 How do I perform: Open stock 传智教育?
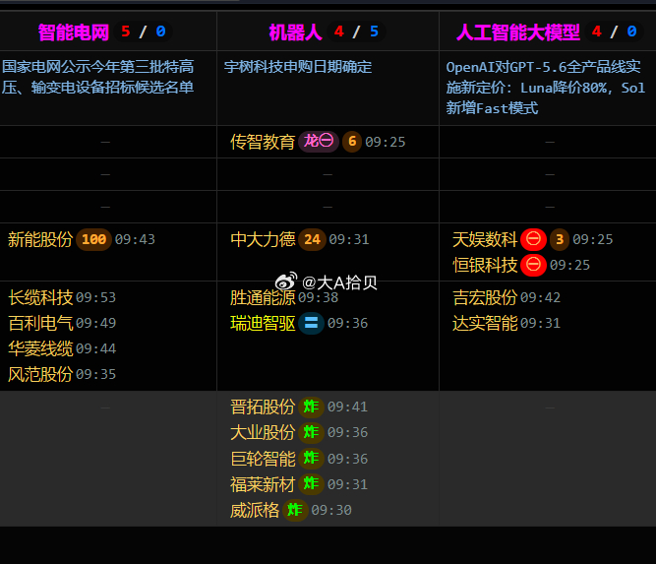coord(263,142)
